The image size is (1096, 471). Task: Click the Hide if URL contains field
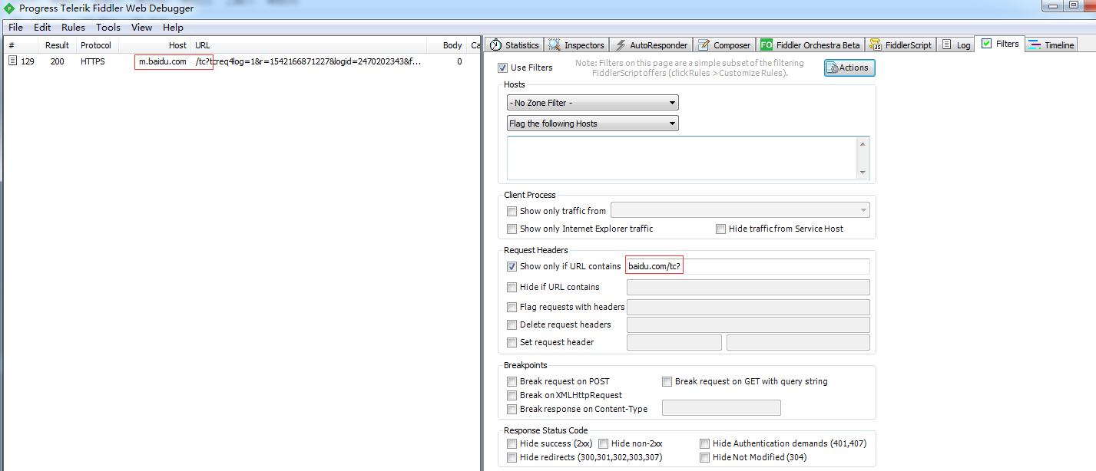click(x=748, y=287)
